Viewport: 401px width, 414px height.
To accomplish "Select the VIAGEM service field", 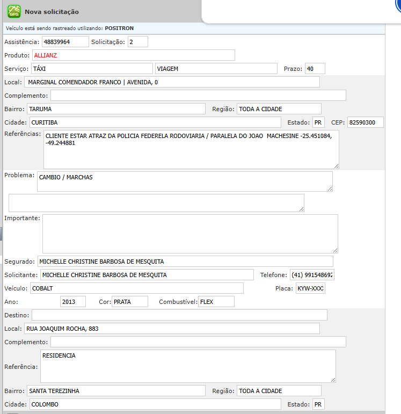I will point(216,69).
